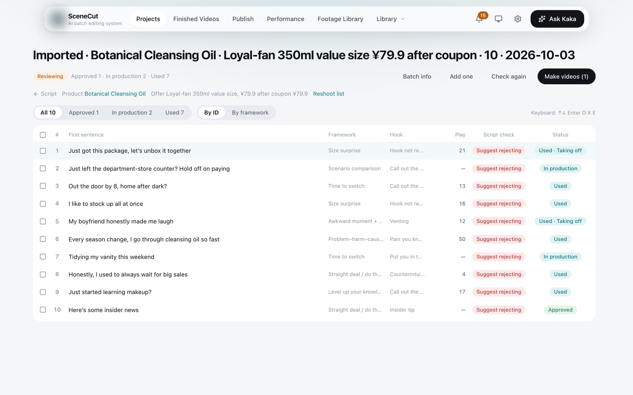633x395 pixels.
Task: Click the monitor display icon
Action: tap(498, 19)
